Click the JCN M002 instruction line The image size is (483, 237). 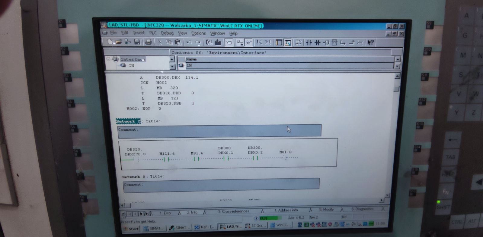click(x=153, y=83)
